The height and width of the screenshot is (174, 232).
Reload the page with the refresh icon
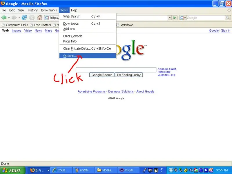(x=24, y=18)
